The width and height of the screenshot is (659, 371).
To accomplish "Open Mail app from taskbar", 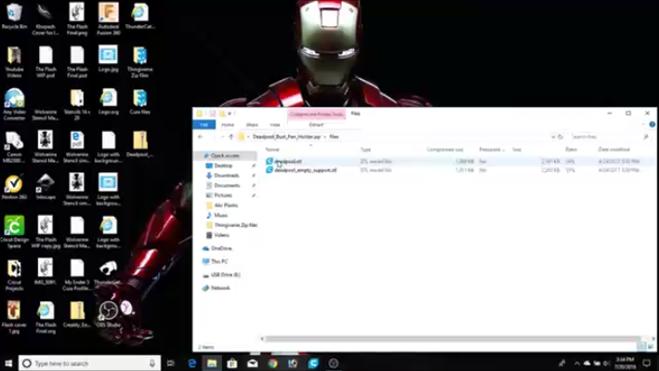I will [253, 363].
